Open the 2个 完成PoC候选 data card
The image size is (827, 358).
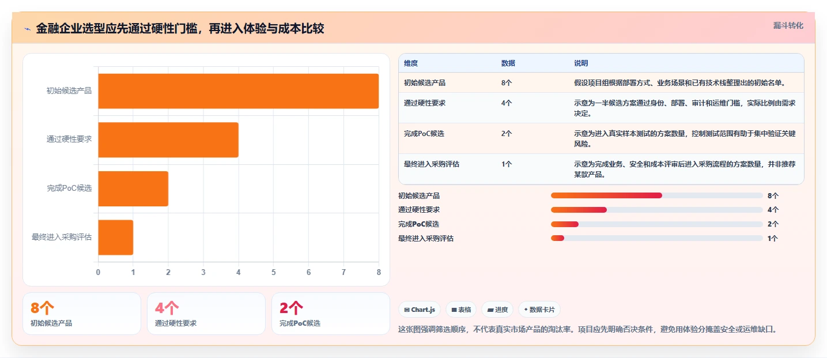tap(330, 314)
